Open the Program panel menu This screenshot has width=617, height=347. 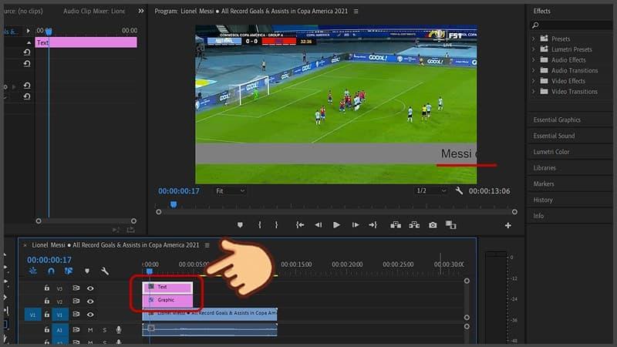pos(356,12)
